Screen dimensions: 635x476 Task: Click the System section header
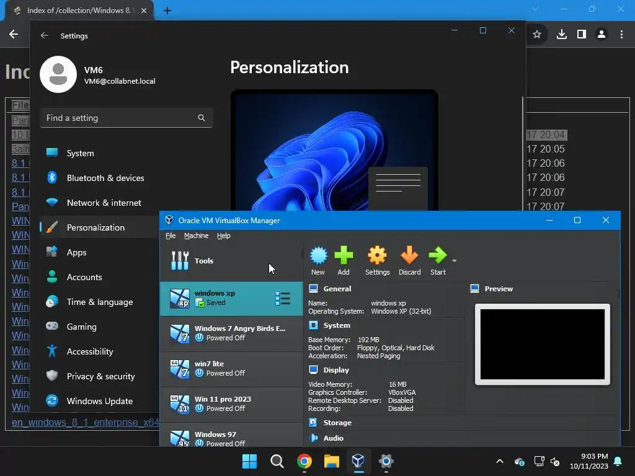point(337,325)
